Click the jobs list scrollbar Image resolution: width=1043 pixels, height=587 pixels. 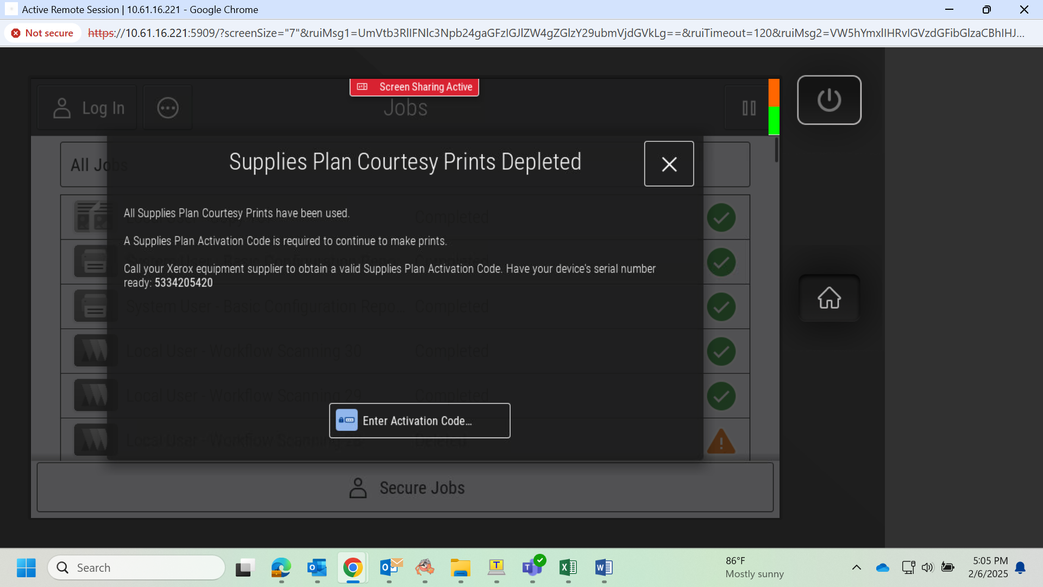[x=776, y=149]
